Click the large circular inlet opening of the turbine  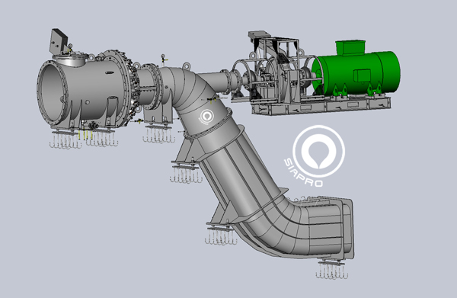click(52, 91)
